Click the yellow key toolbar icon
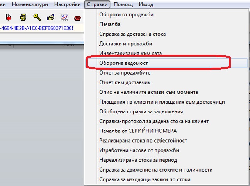Viewport: 250px width, 186px height. point(37,17)
